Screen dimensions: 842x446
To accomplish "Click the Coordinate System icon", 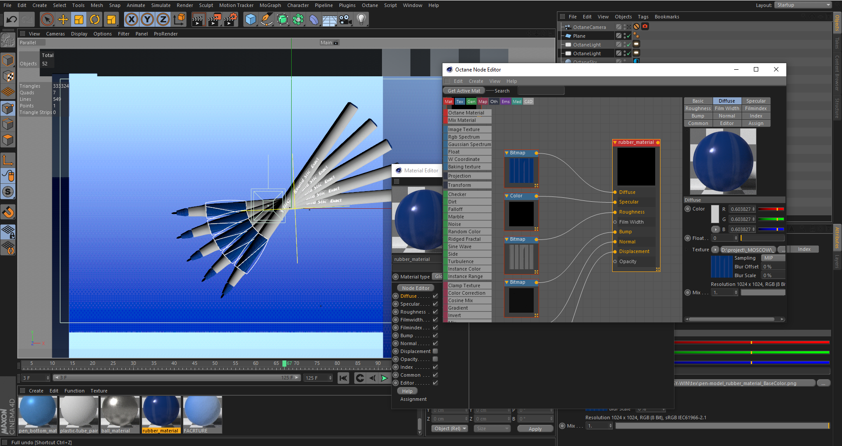I will [179, 19].
